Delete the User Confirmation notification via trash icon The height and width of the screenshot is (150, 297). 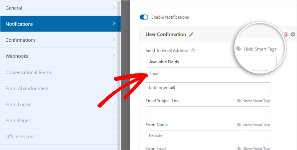click(x=286, y=34)
